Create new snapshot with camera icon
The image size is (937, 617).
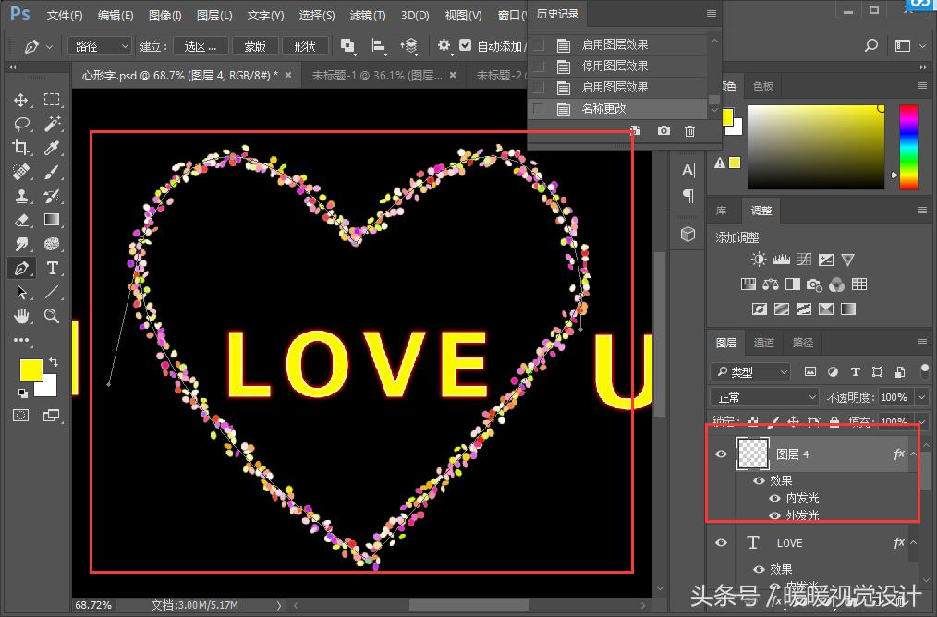click(x=663, y=131)
